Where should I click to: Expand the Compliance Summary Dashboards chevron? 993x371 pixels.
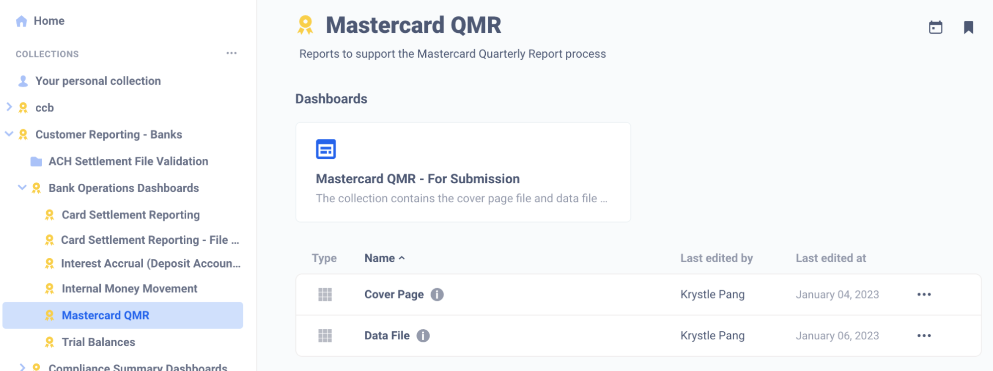tap(22, 367)
